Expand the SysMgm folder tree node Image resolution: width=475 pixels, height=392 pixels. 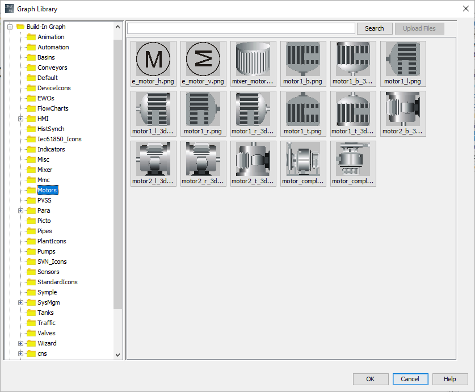click(21, 302)
